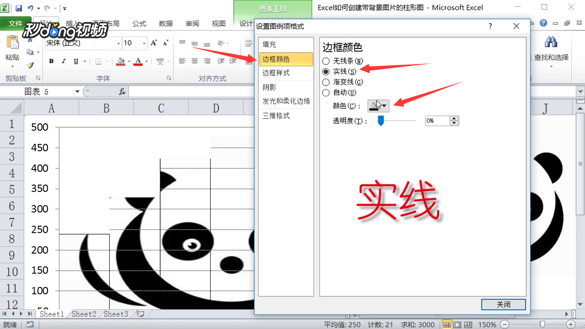Open the undo history dropdown arrow

pyautogui.click(x=39, y=8)
